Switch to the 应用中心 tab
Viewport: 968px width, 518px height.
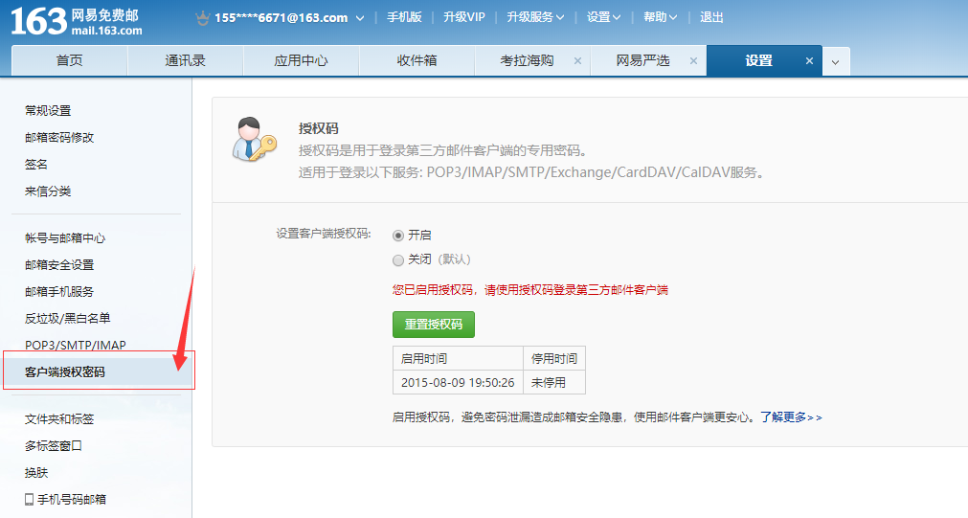click(302, 60)
